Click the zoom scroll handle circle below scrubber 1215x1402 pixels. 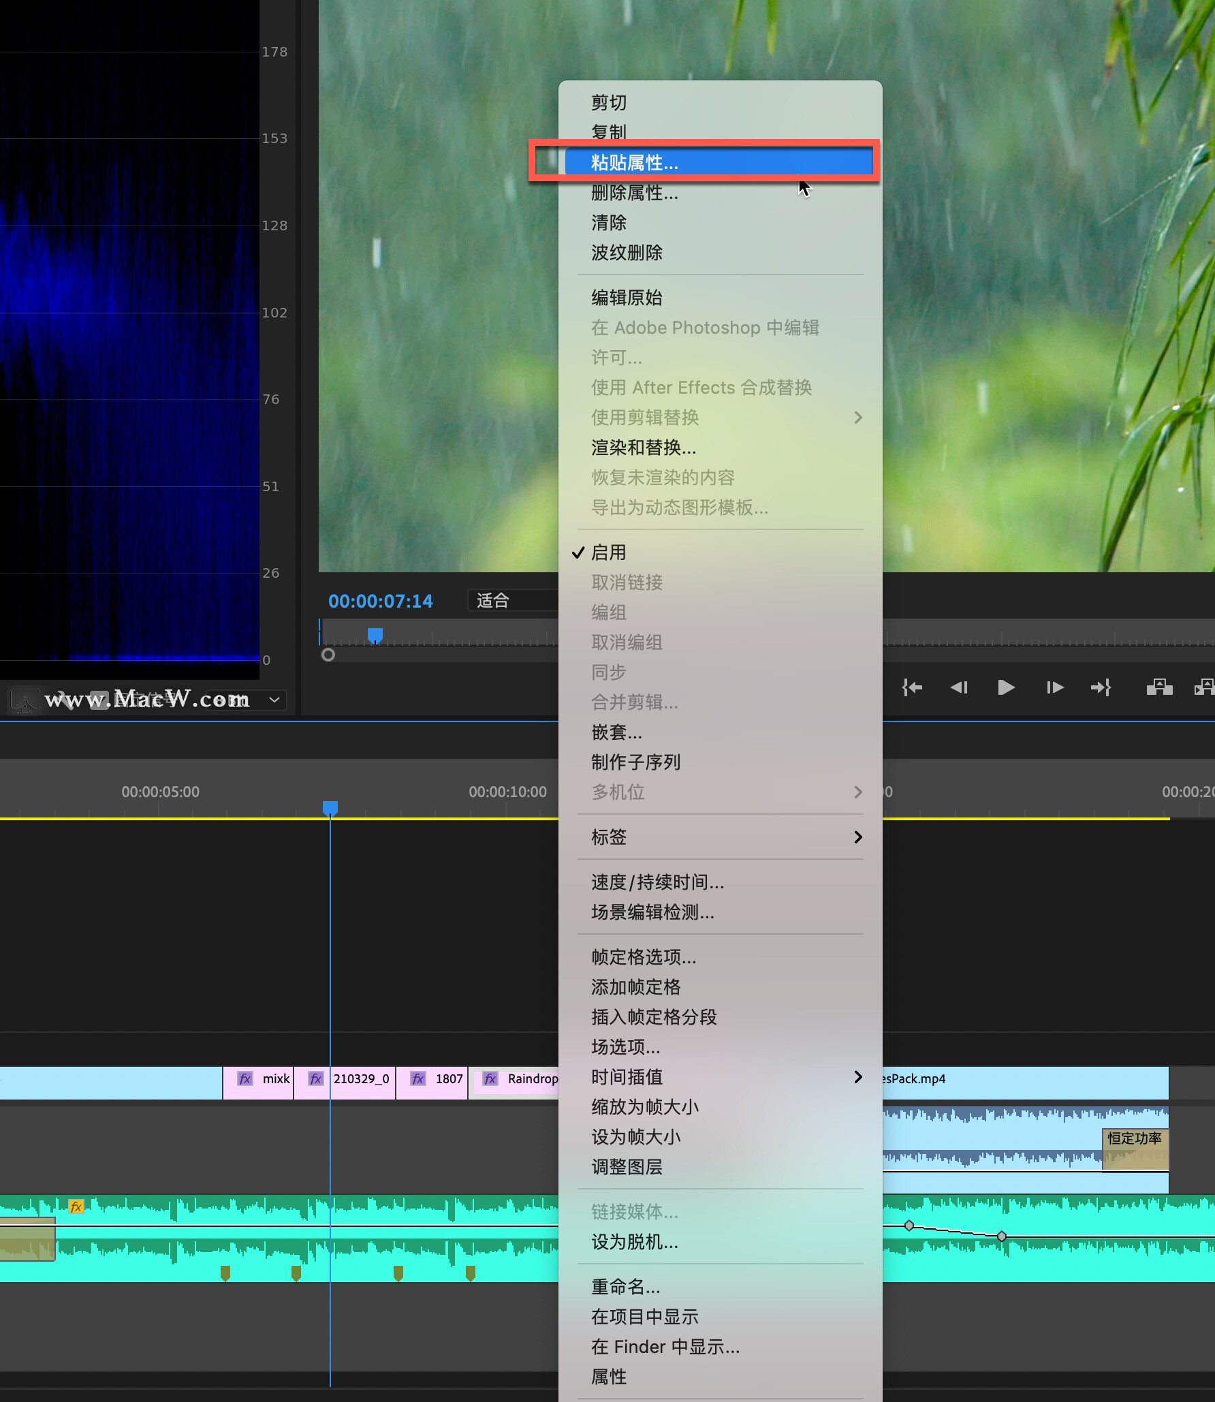click(328, 655)
